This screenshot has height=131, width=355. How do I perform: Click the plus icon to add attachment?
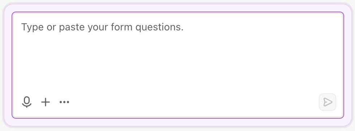tap(46, 102)
